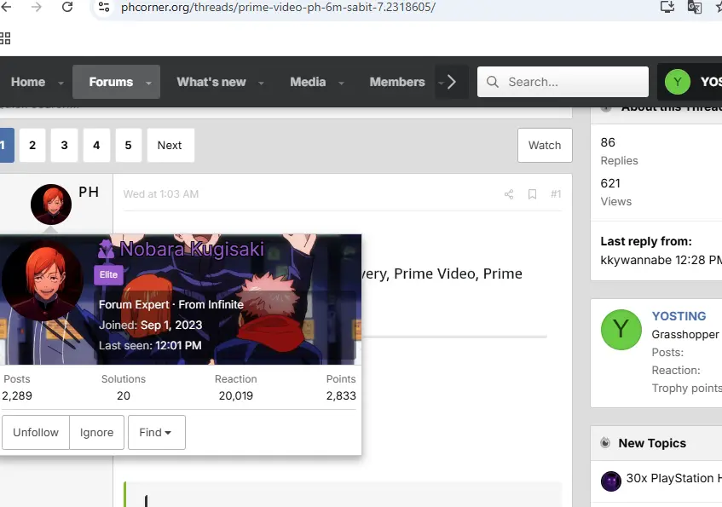Click the Elite badge in tooltip
This screenshot has height=507, width=722.
108,275
